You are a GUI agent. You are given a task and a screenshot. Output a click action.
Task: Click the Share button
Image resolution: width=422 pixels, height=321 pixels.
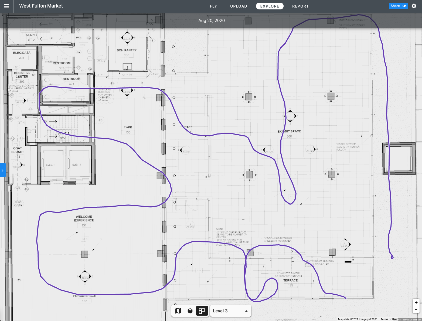pos(398,6)
